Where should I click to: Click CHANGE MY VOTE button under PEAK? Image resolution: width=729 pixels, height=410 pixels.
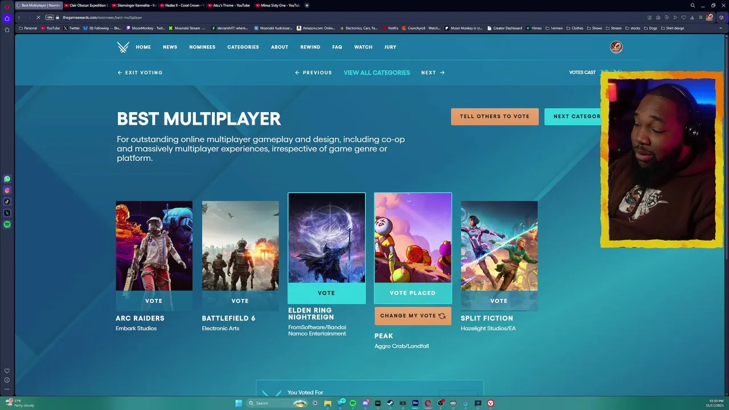413,316
